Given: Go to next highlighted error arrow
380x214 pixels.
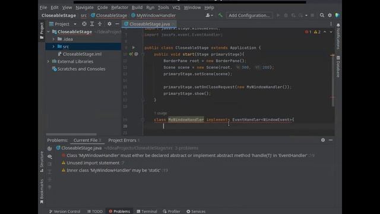Looking at the screenshot, I should click(x=331, y=32).
